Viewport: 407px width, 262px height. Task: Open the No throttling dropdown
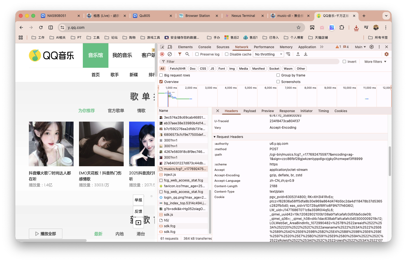[x=269, y=54]
